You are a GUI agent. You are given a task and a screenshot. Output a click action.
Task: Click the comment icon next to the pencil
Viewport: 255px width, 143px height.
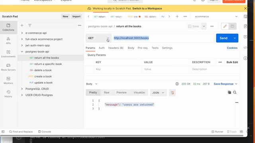pos(232,26)
